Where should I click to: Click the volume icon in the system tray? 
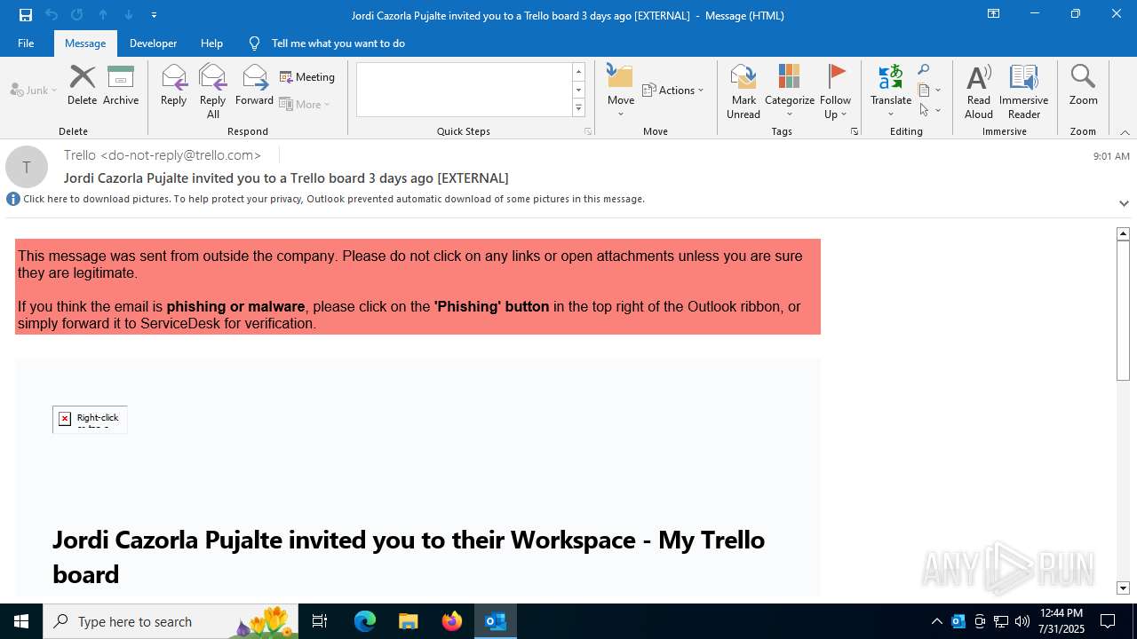pos(1022,621)
